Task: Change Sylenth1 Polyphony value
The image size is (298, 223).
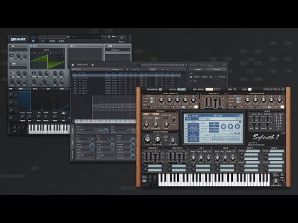Action: (x=160, y=89)
